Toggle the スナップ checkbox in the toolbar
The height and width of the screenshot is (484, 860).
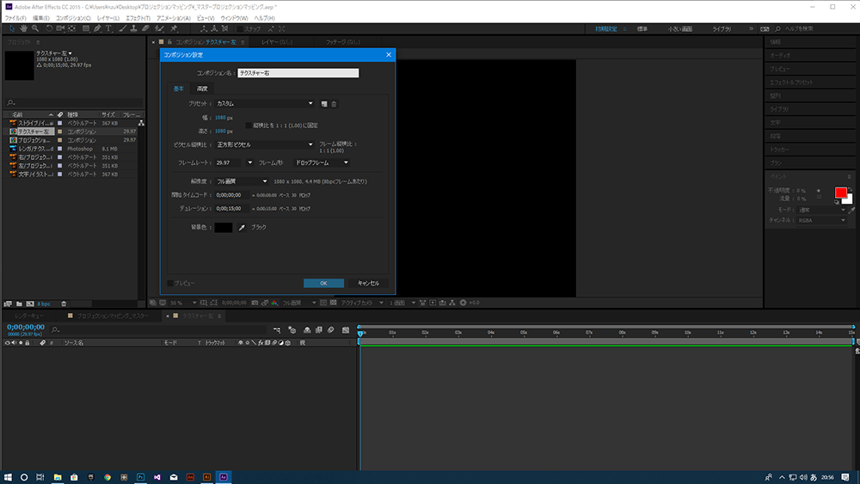click(x=240, y=28)
